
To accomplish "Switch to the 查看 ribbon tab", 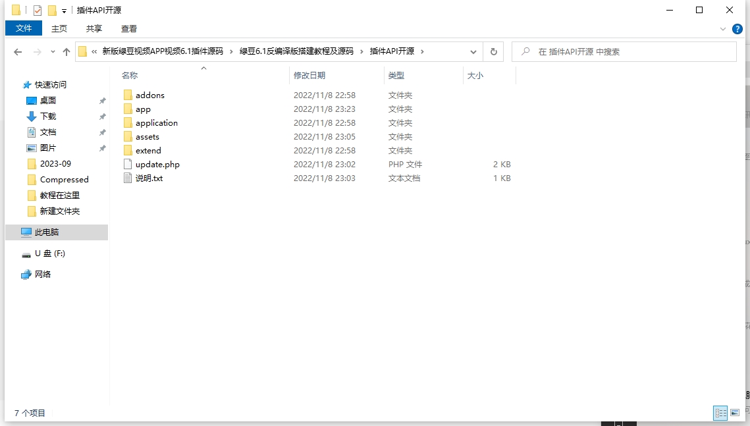I will [129, 28].
